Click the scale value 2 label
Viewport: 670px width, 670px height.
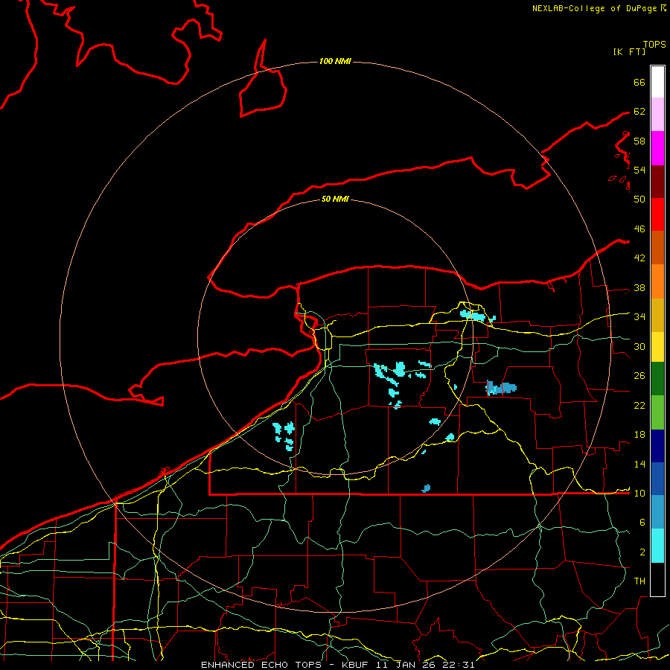coord(642,552)
